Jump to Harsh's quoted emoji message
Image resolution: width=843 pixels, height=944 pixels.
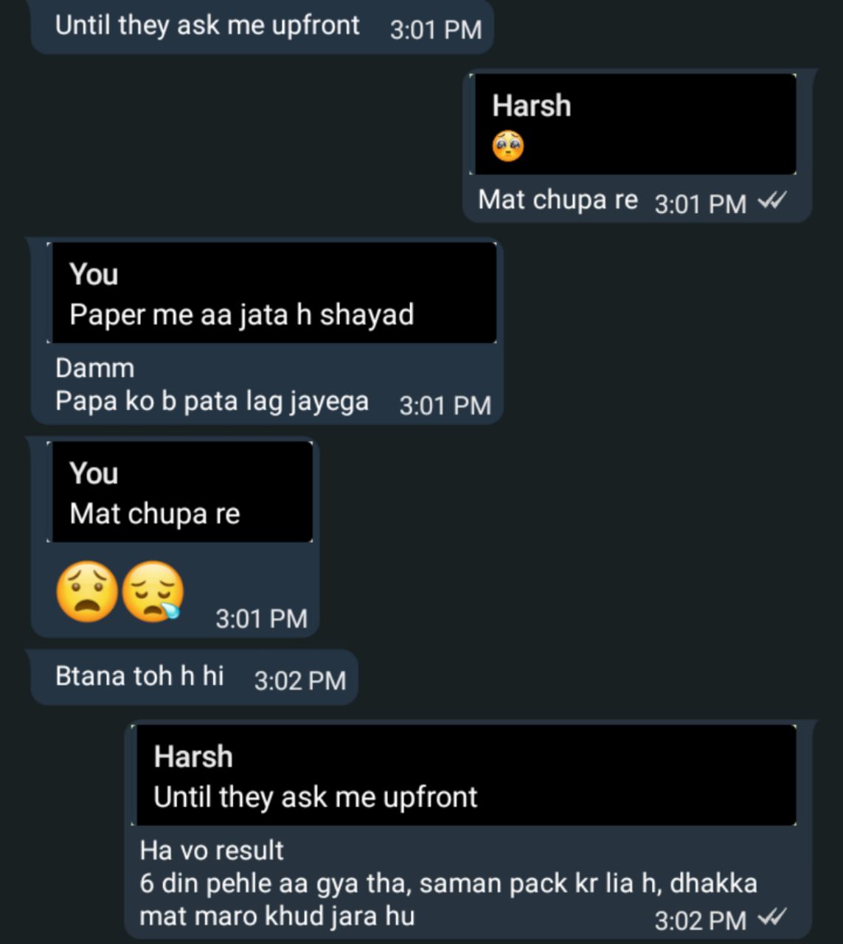tap(635, 124)
